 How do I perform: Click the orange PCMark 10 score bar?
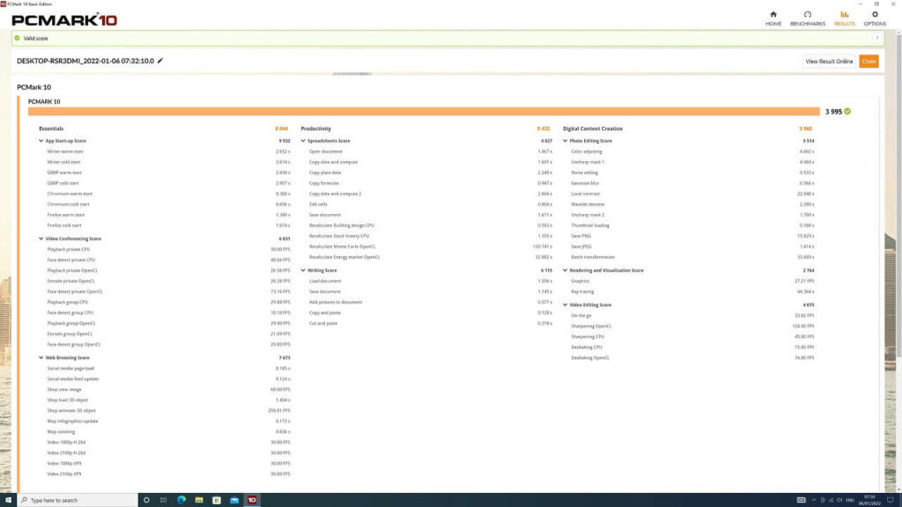click(x=424, y=112)
